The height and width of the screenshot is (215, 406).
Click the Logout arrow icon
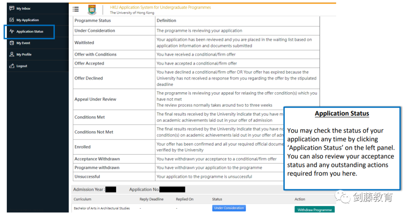[x=12, y=66]
